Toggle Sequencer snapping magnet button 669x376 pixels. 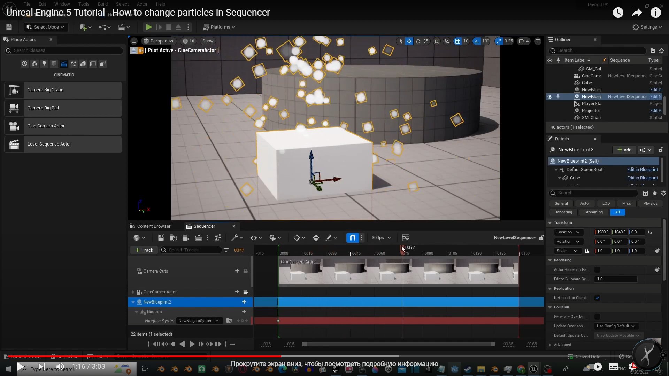pyautogui.click(x=352, y=238)
